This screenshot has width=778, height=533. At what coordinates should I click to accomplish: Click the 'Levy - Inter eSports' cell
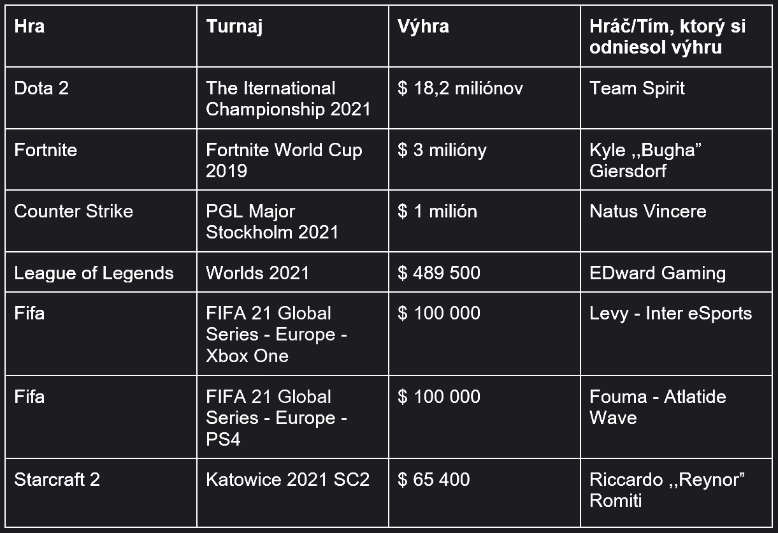coord(676,334)
